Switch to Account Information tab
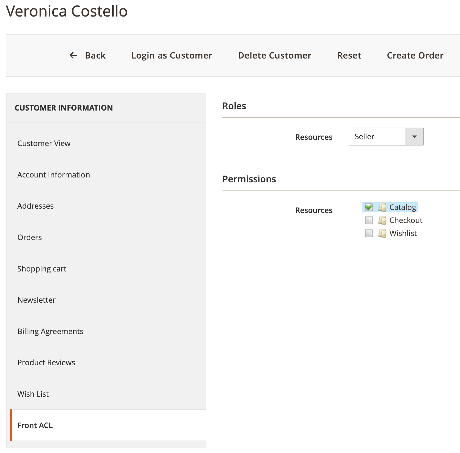The width and height of the screenshot is (460, 453). pos(54,175)
